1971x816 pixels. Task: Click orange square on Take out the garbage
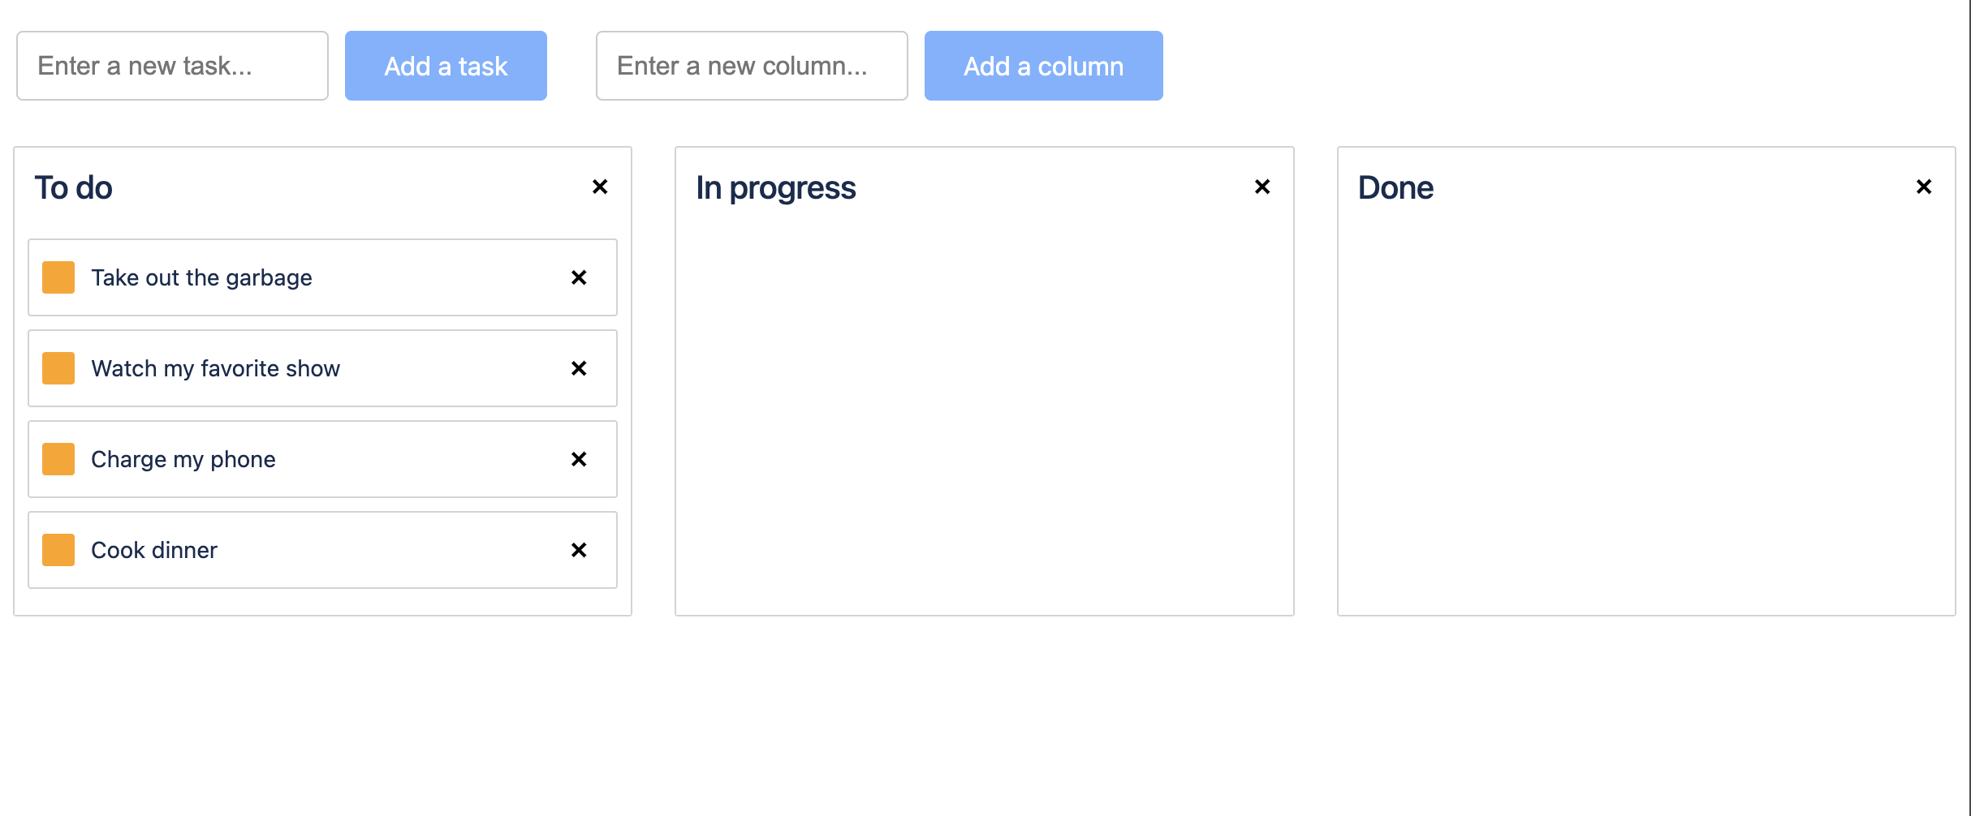pyautogui.click(x=58, y=277)
